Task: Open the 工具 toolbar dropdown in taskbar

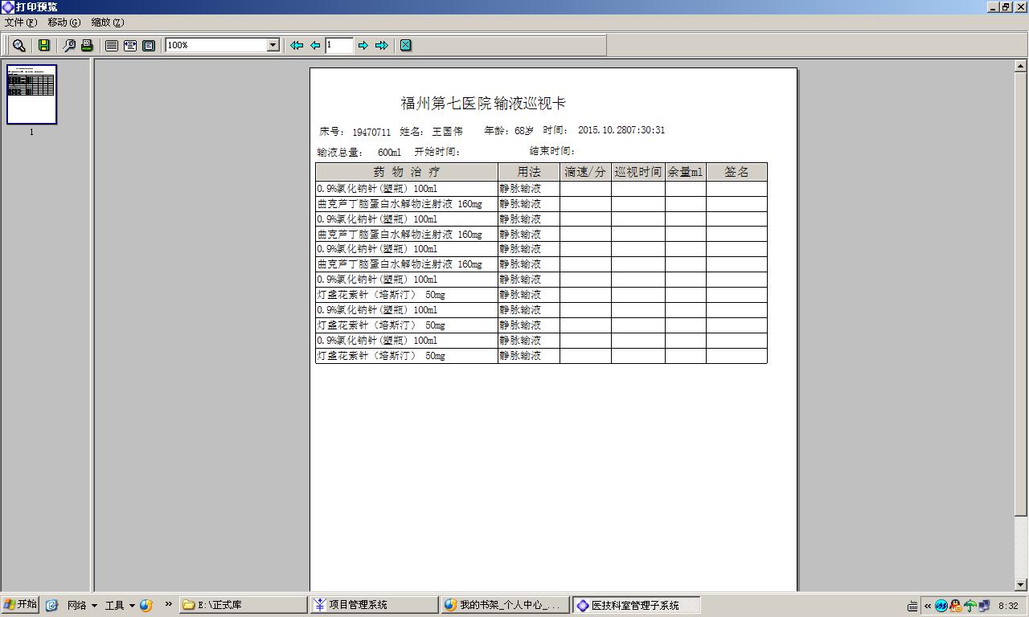Action: tap(120, 605)
